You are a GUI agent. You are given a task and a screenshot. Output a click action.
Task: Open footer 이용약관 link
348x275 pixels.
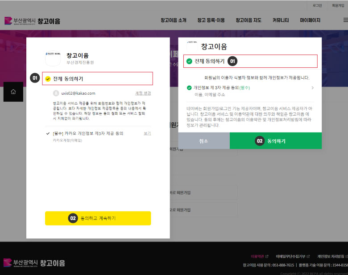257,256
